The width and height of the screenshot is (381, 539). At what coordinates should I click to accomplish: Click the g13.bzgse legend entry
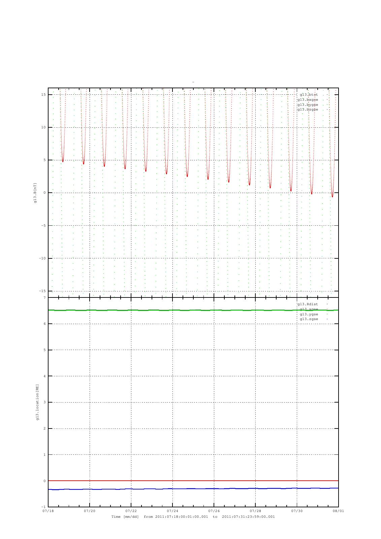click(x=308, y=109)
